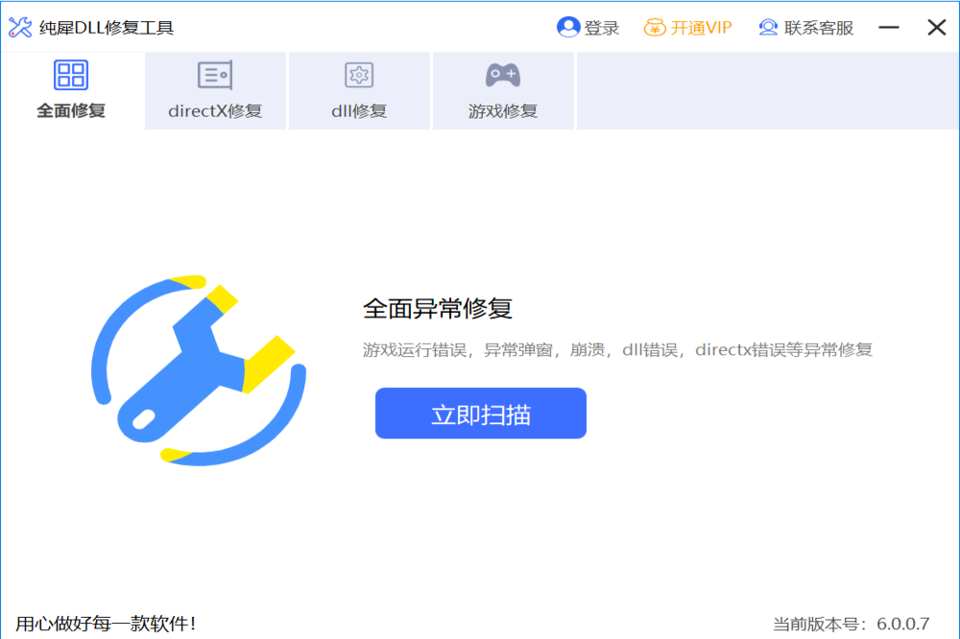Viewport: 960px width, 639px height.
Task: Close the DLL repair tool window
Action: point(936,28)
